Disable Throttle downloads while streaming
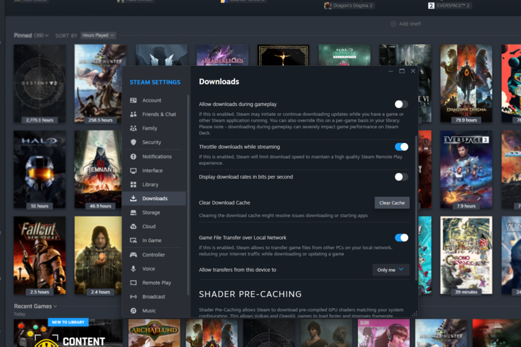This screenshot has width=521, height=347. coord(401,147)
